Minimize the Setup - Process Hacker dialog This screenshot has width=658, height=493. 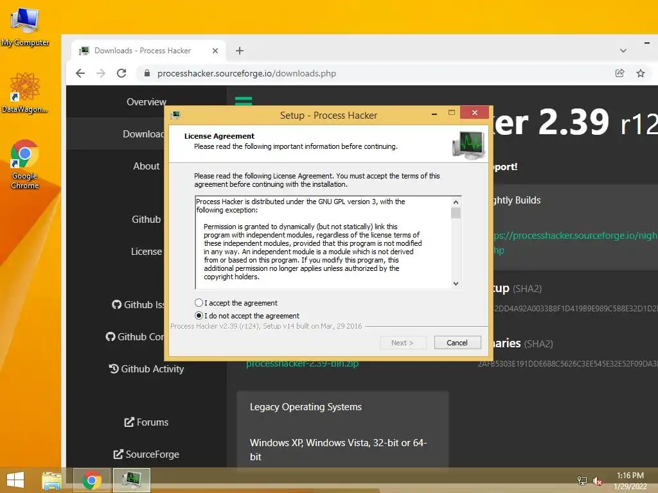[434, 114]
